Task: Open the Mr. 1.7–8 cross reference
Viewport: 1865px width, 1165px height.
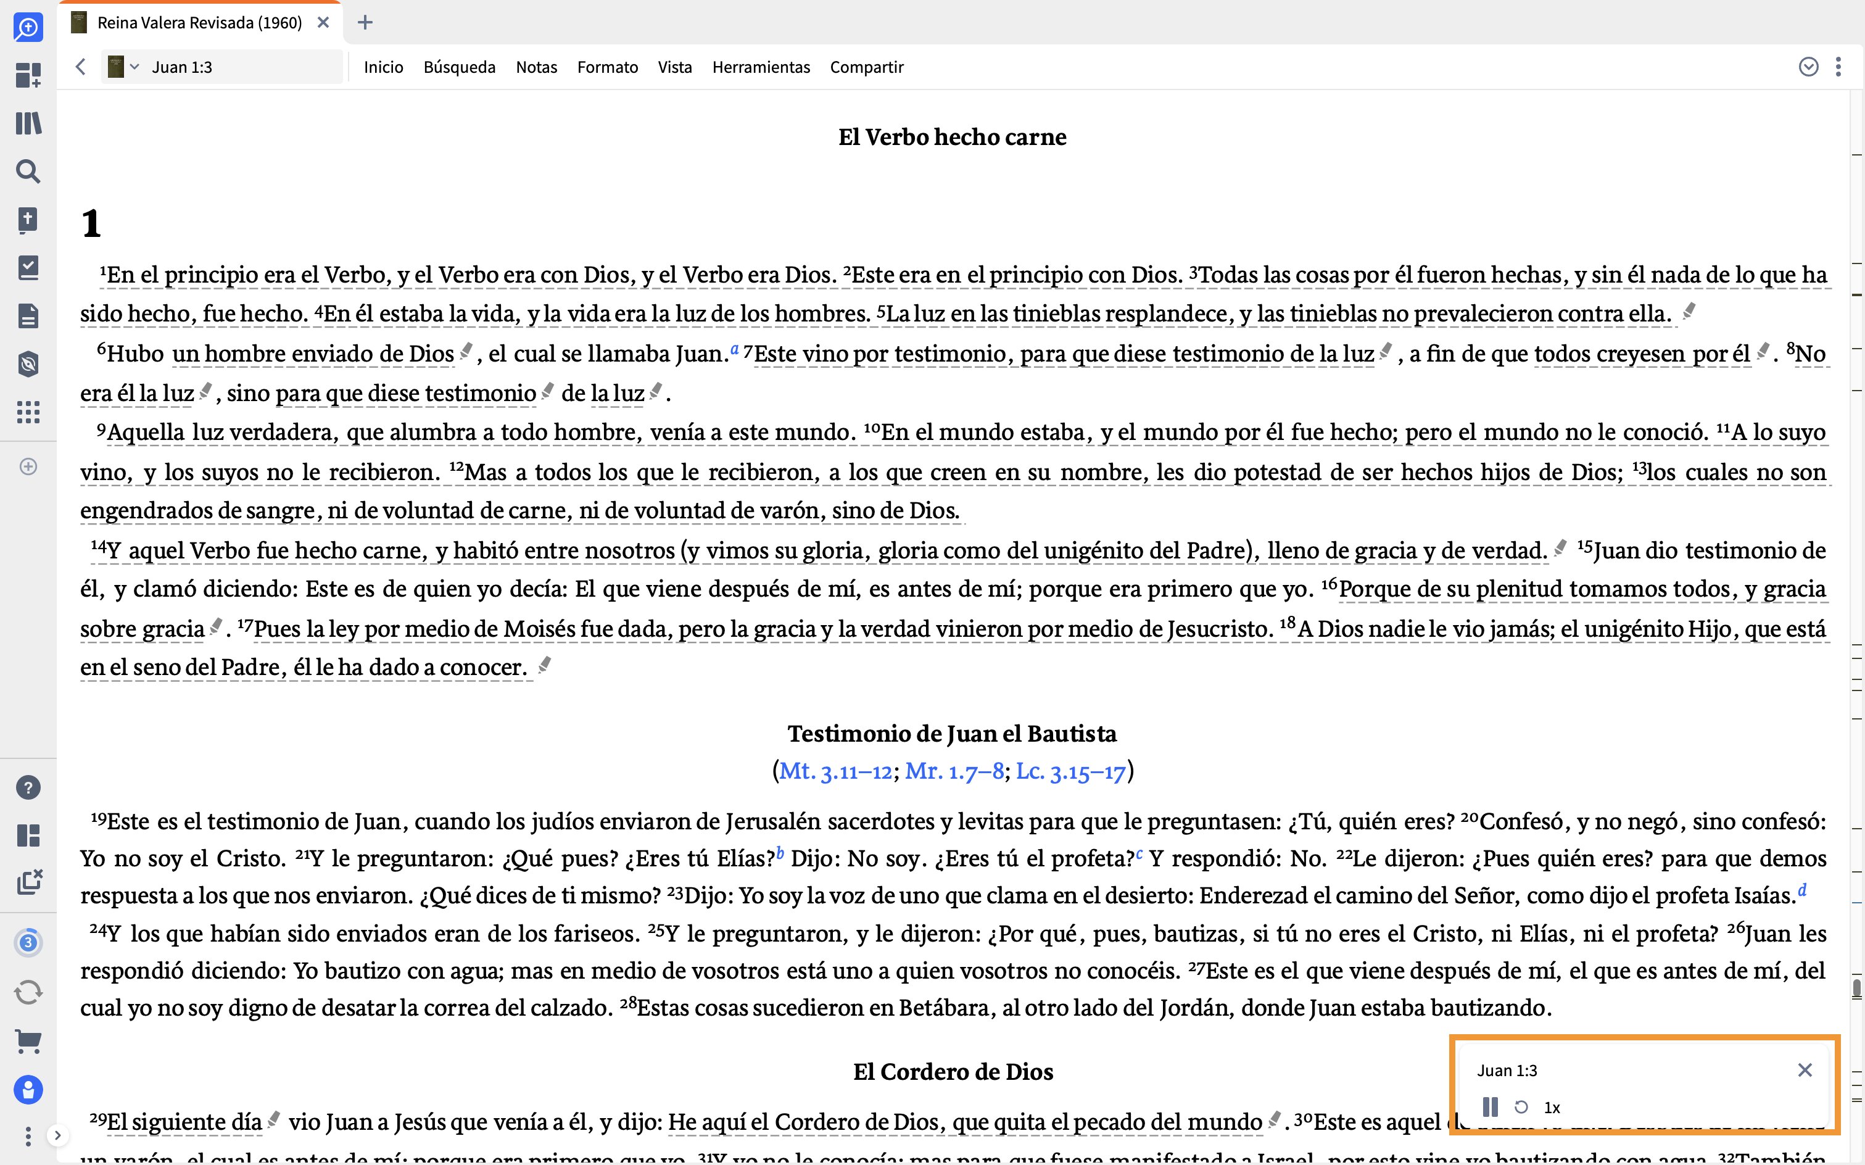Action: click(954, 771)
